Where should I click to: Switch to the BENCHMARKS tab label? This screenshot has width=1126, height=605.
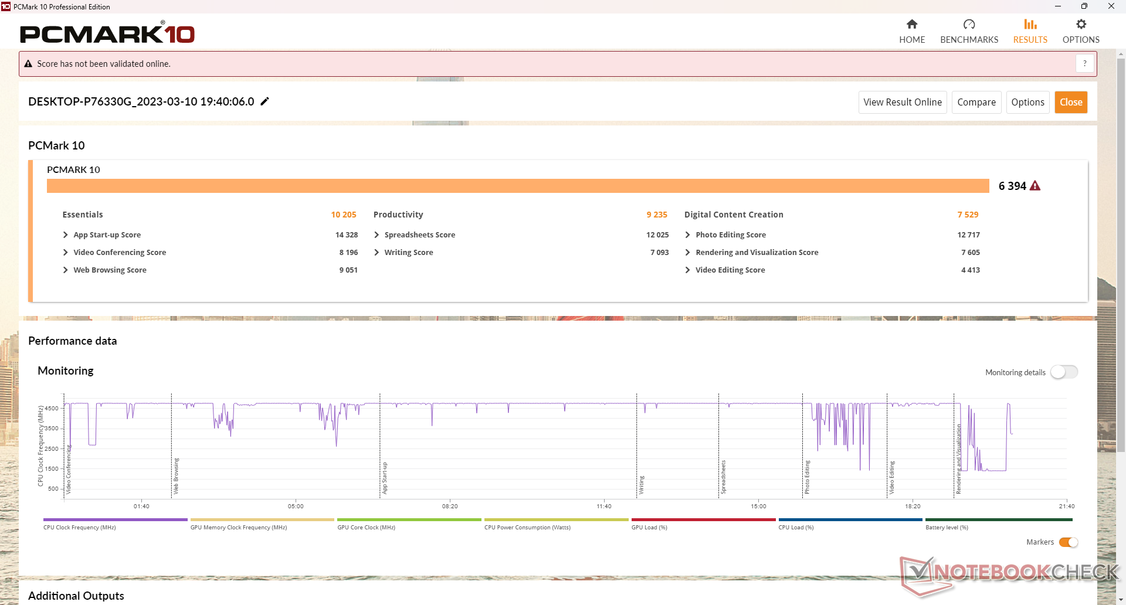(x=969, y=40)
